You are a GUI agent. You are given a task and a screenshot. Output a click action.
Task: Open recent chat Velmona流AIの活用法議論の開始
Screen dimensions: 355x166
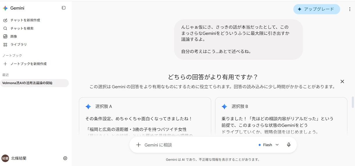pyautogui.click(x=34, y=83)
